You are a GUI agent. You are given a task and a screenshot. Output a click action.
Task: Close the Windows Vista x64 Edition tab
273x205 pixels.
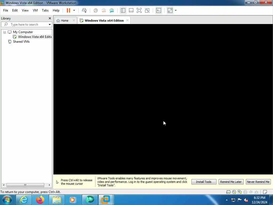[127, 20]
